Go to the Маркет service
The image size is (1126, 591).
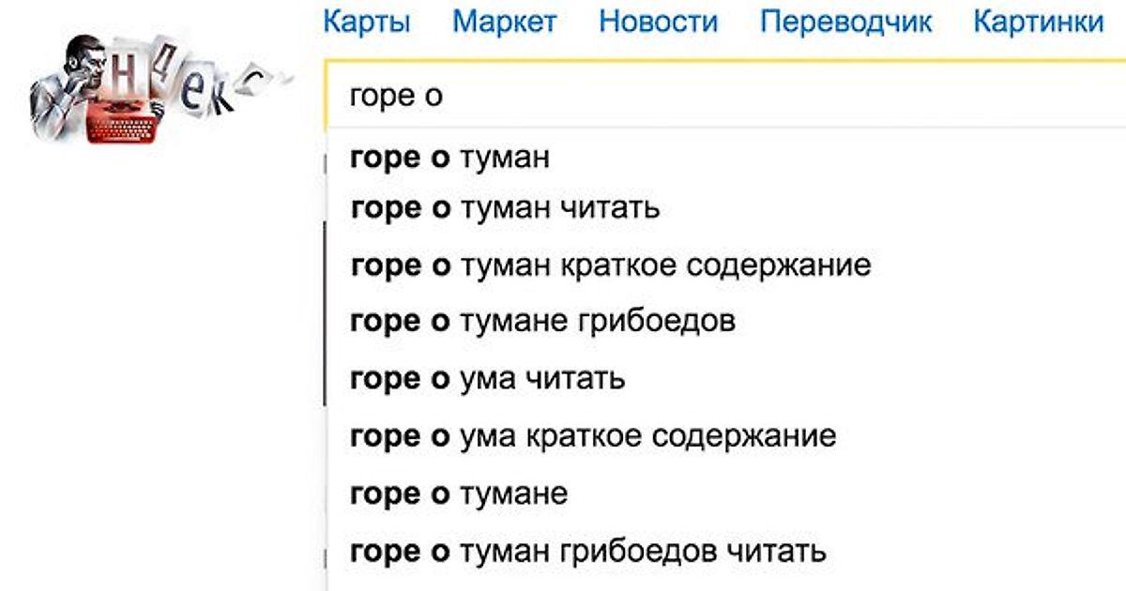click(504, 22)
